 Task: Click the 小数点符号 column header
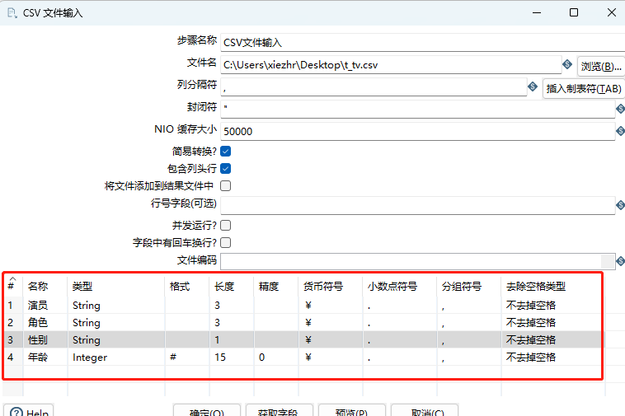coord(400,286)
